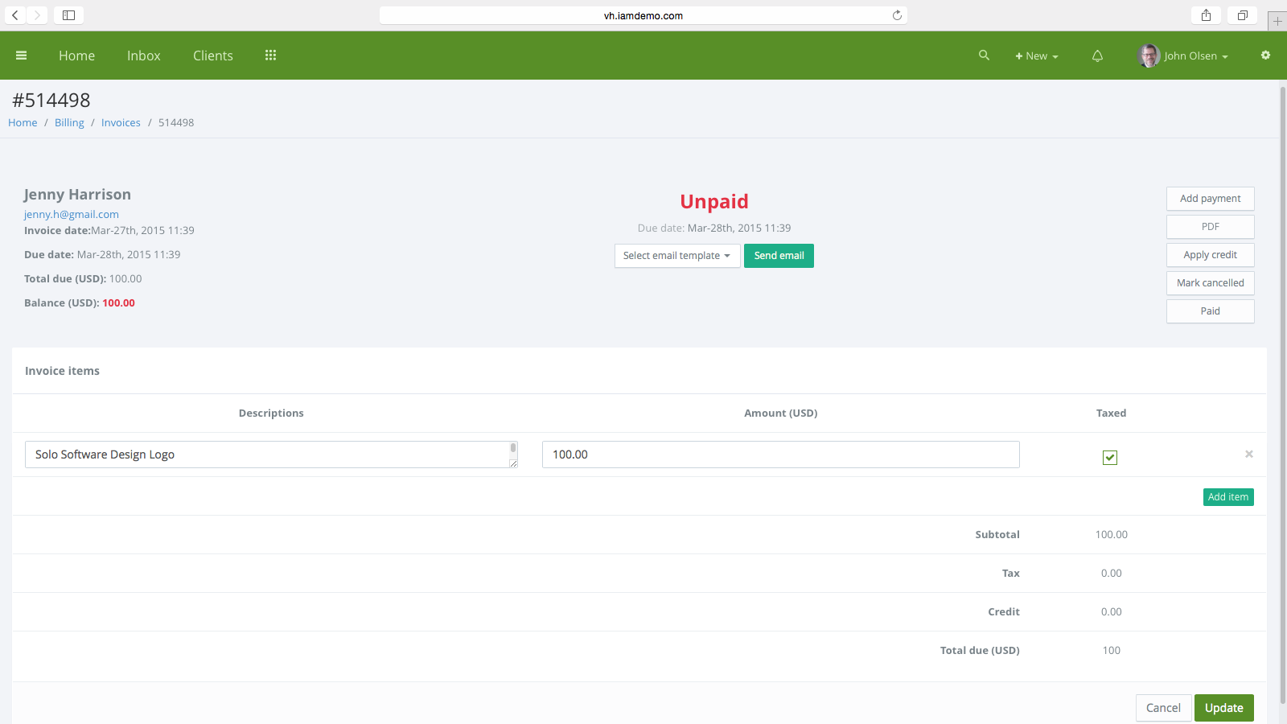Open the notifications bell
Screen dimensions: 1287x724
(x=1097, y=56)
